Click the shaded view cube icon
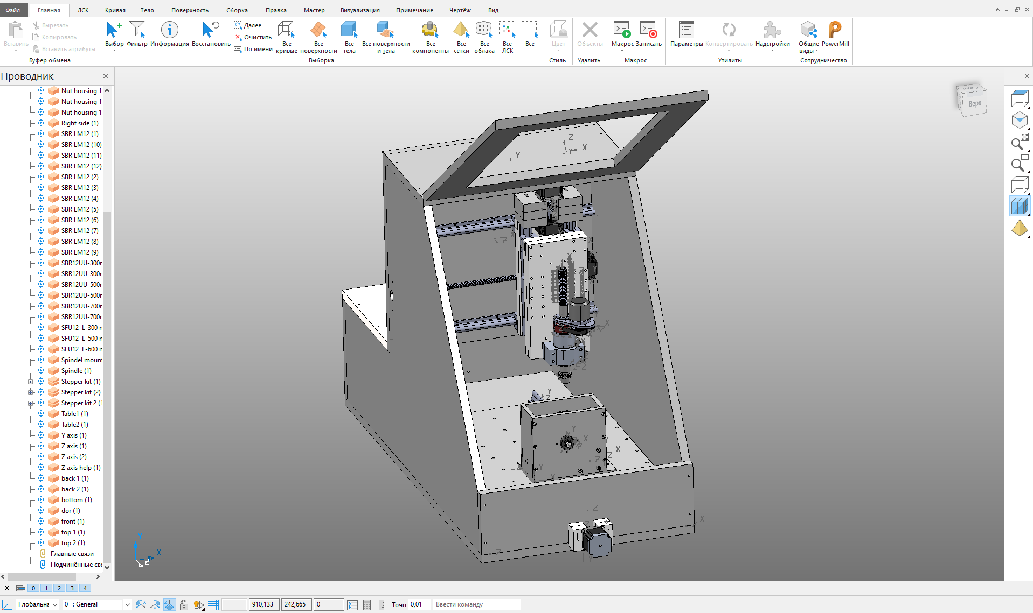Viewport: 1033px width, 613px height. click(1020, 206)
